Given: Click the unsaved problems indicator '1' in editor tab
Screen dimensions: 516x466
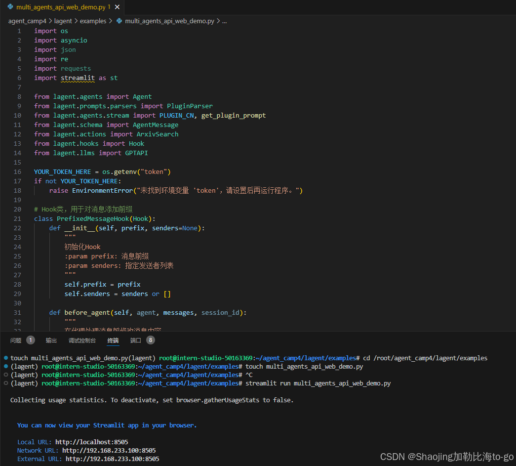Looking at the screenshot, I should click(109, 7).
